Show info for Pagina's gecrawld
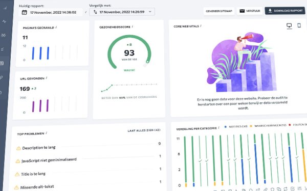Viewport: 307px width, 191px height. click(56, 28)
